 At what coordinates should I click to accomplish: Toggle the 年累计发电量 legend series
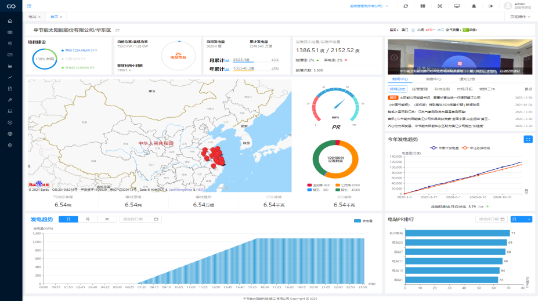point(445,148)
